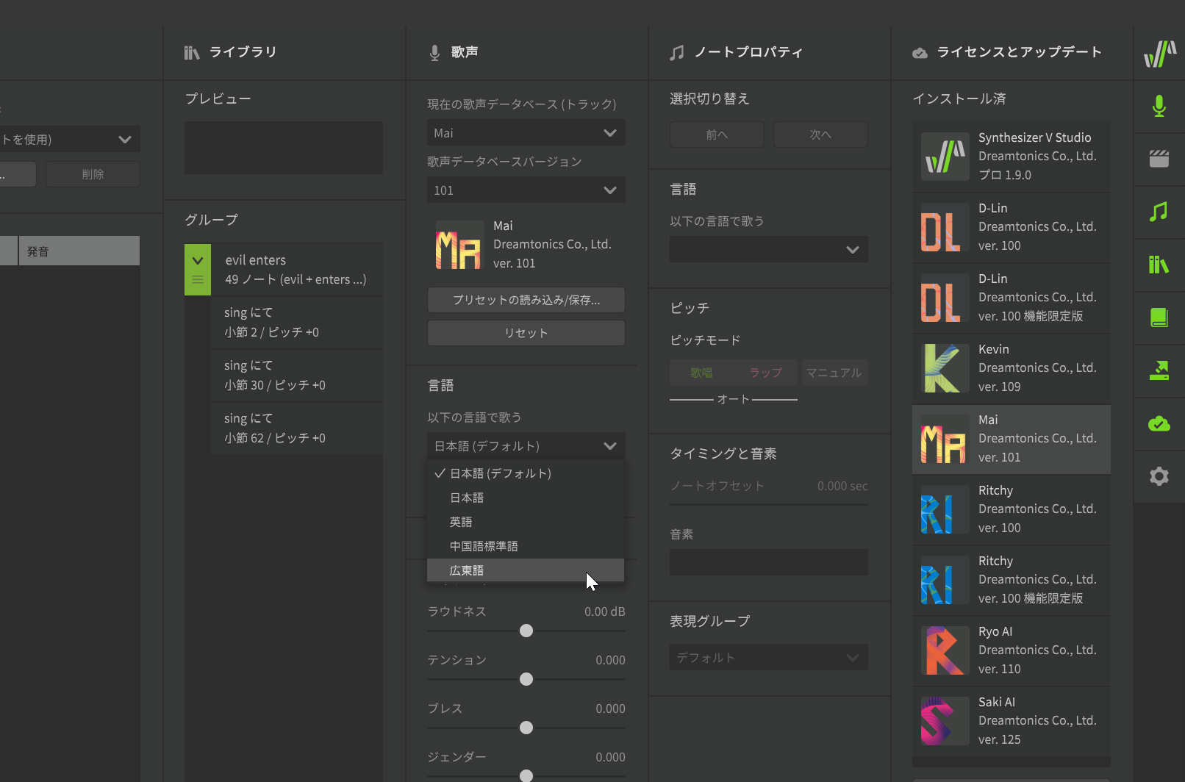
Task: Open the dictionary book sidebar icon
Action: (1159, 318)
